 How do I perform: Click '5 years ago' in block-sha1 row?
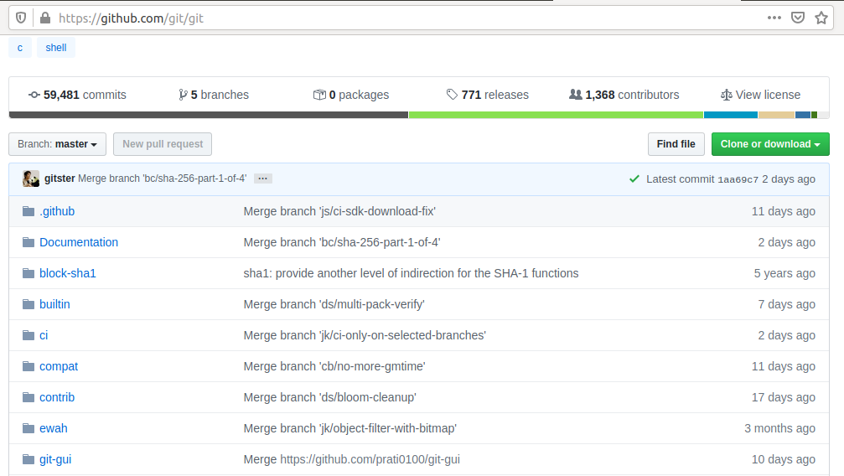pos(784,273)
